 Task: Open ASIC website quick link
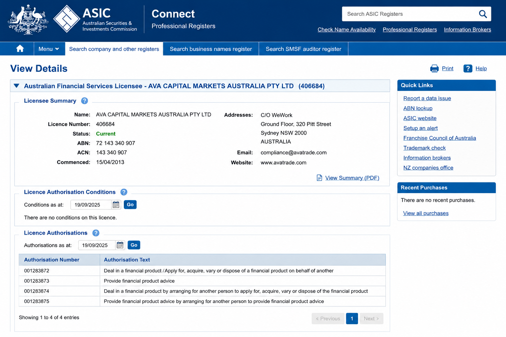coord(420,118)
